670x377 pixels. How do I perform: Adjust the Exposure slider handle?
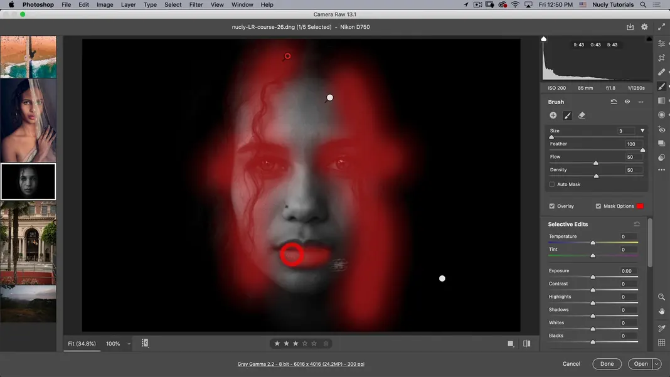pos(593,277)
